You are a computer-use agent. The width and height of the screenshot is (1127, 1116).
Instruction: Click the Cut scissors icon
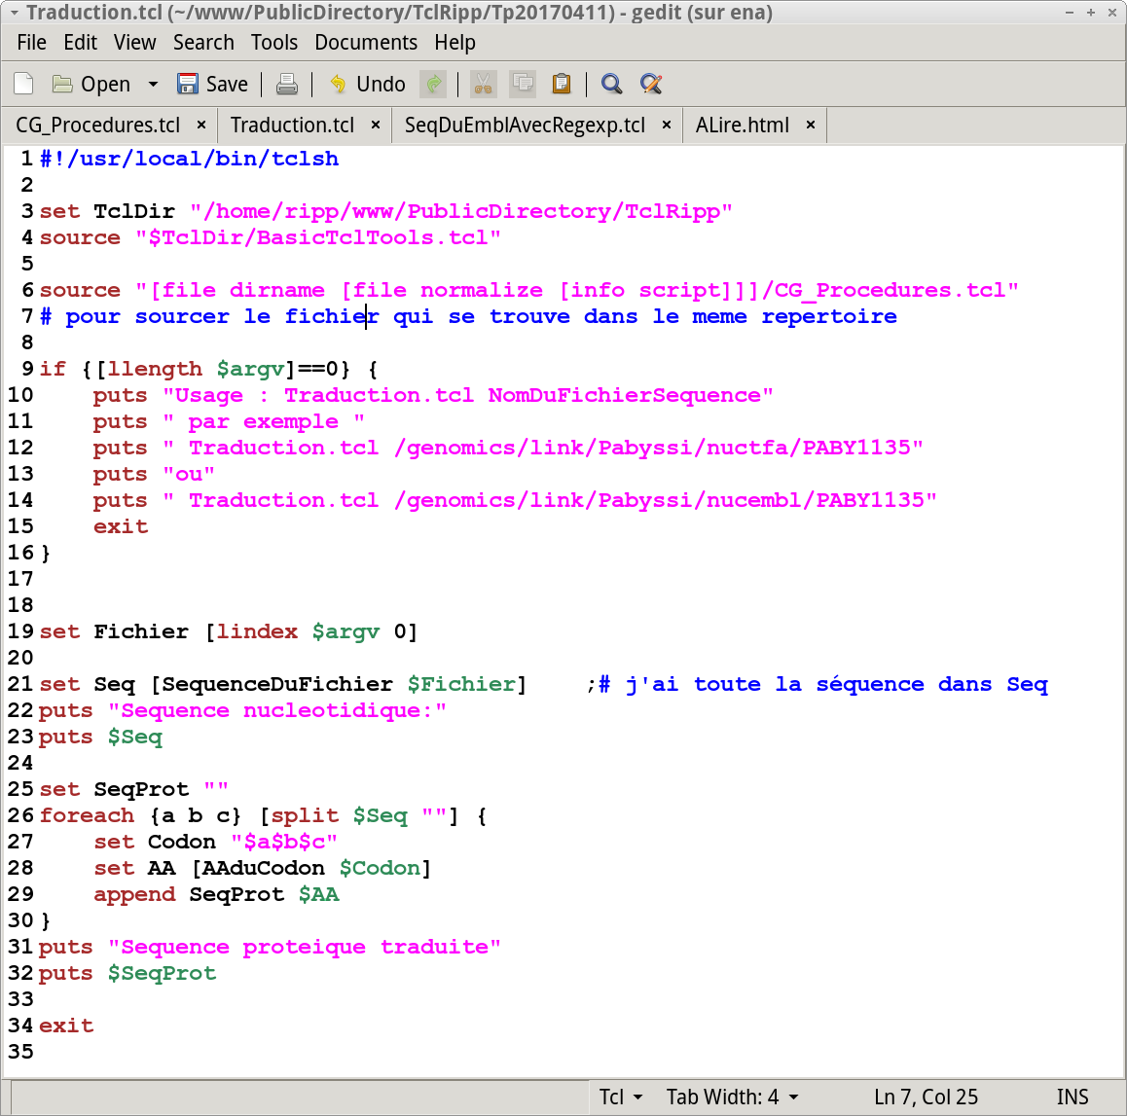tap(483, 84)
